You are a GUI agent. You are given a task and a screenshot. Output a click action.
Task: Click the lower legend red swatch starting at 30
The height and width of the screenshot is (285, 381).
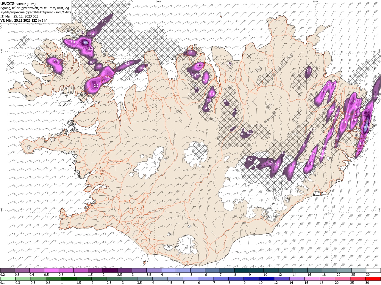pyautogui.click(x=373, y=279)
